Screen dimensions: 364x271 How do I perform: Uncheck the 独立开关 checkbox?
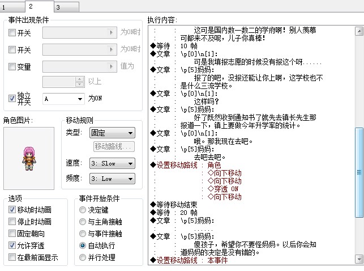click(x=12, y=98)
